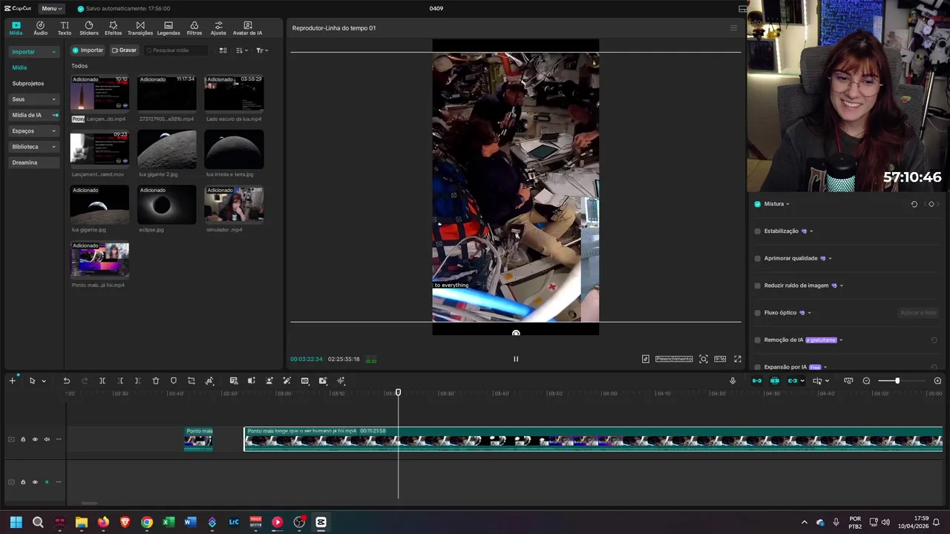950x534 pixels.
Task: Undo the last timeline action
Action: [x=66, y=380]
